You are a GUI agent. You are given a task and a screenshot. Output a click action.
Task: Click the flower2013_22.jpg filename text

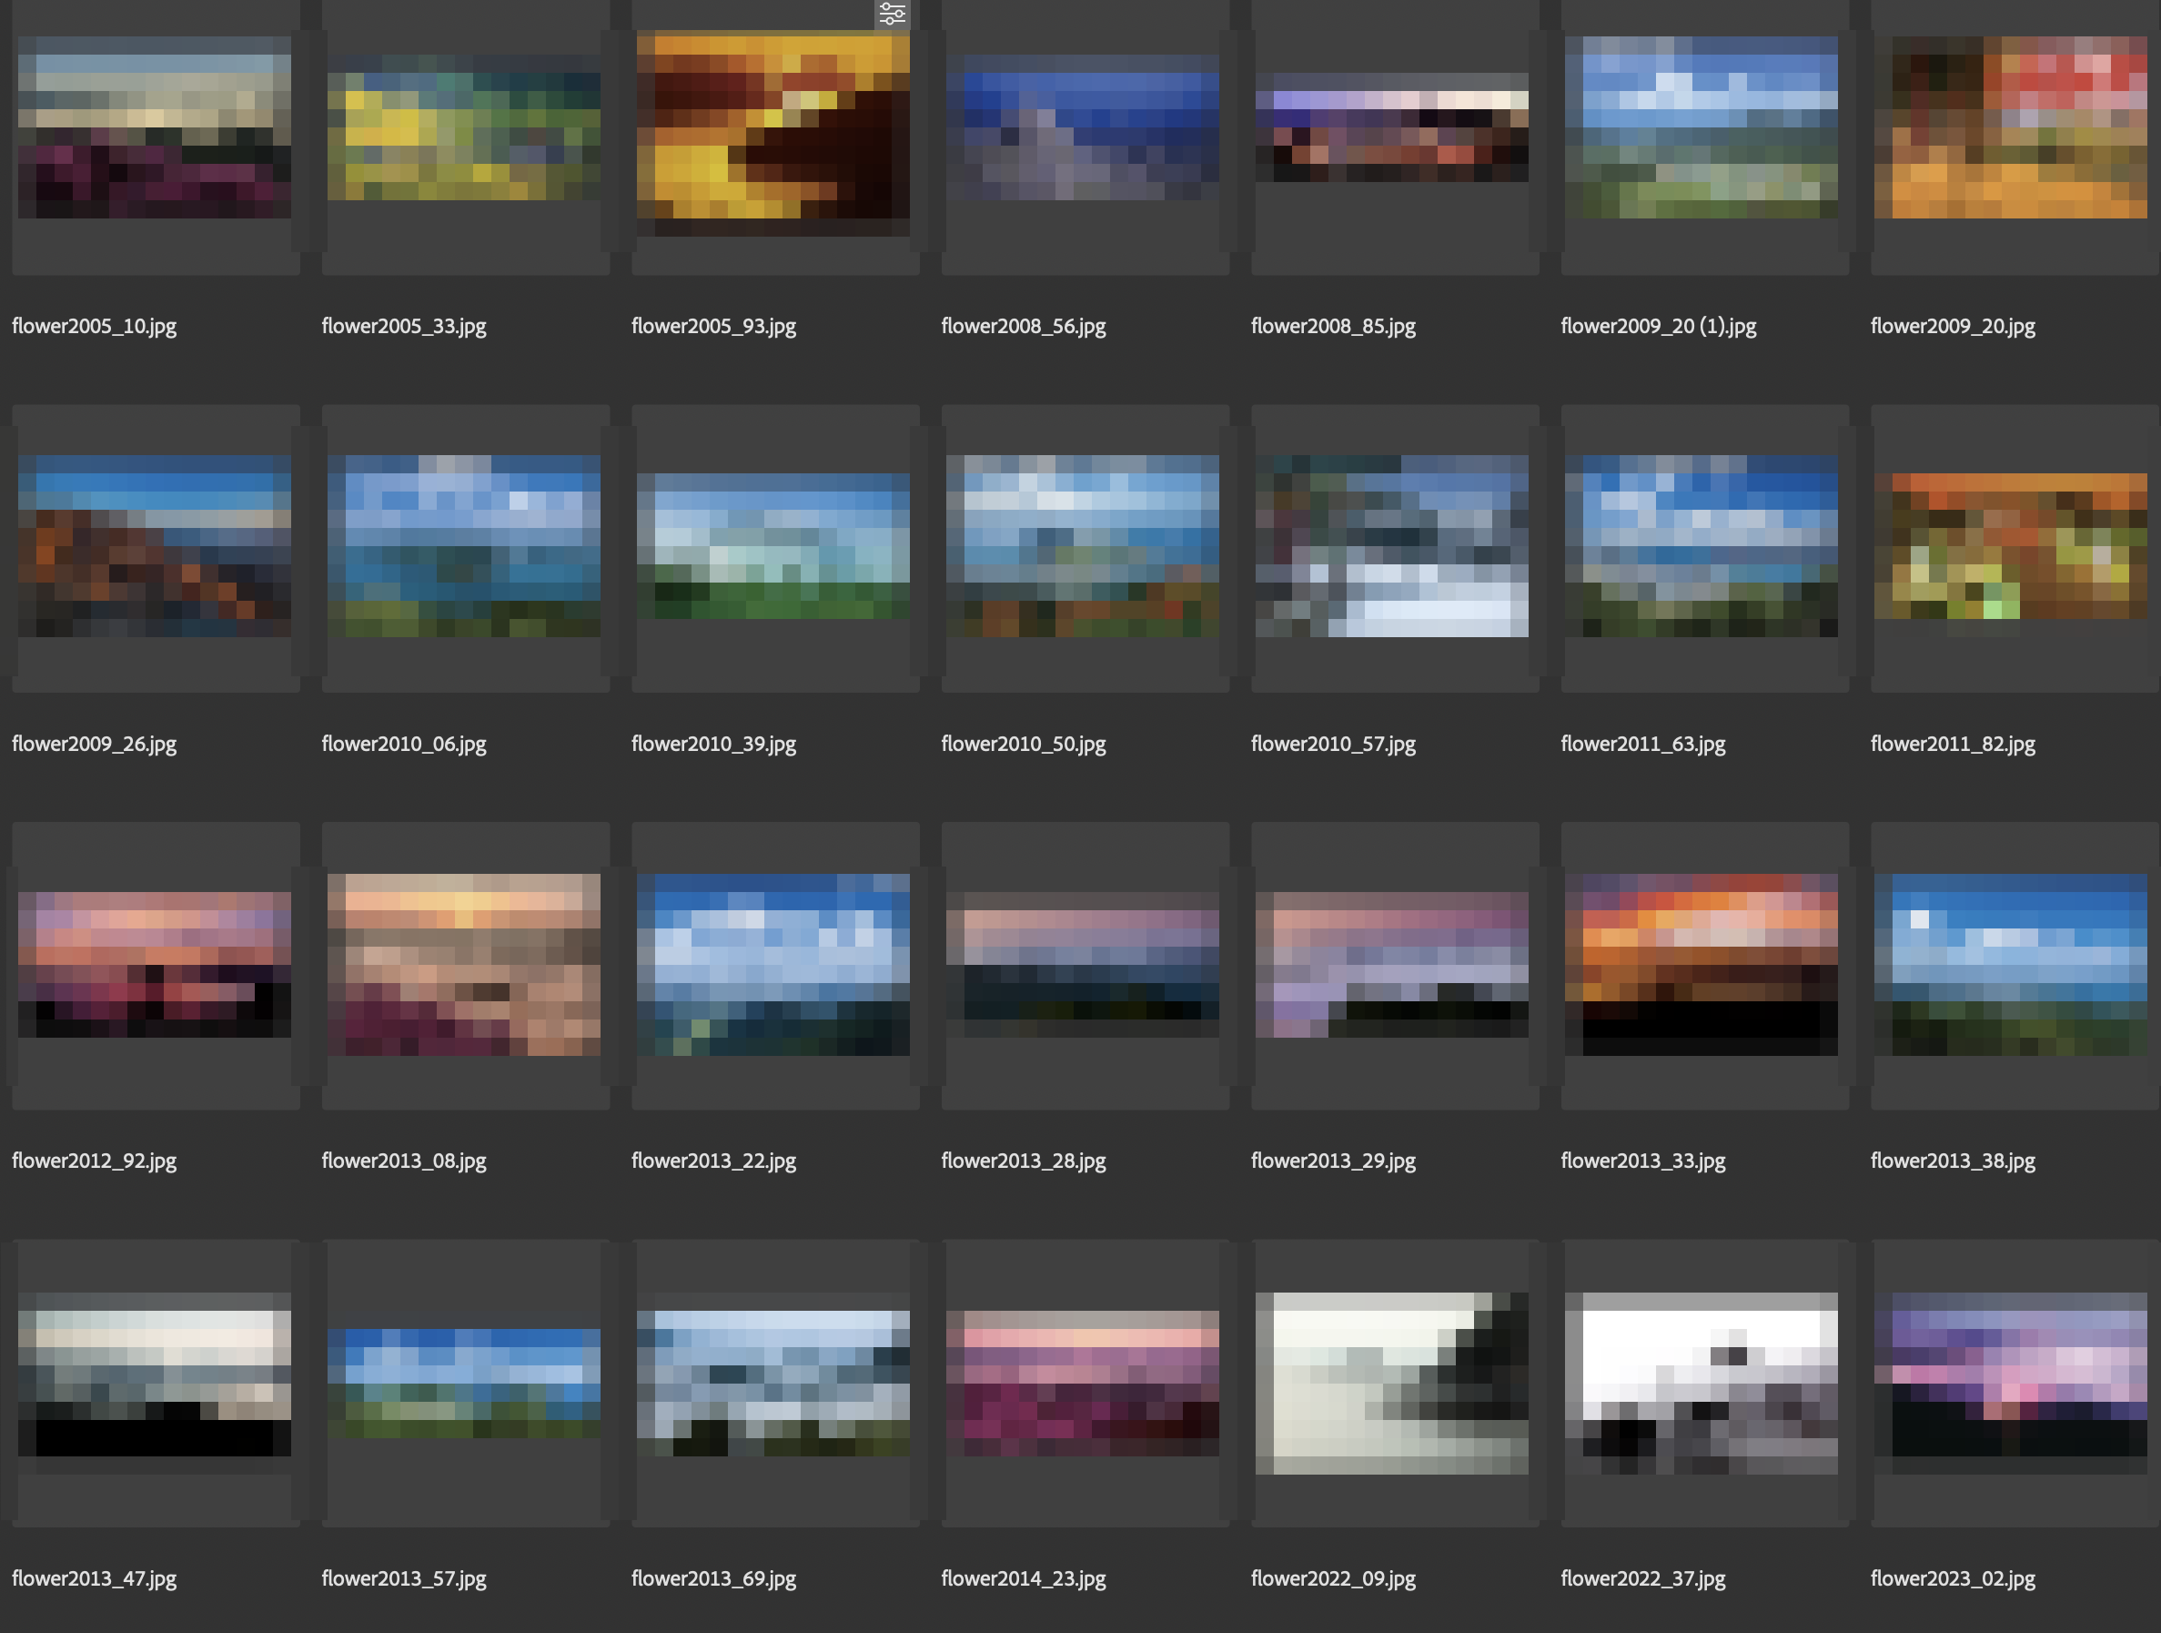pos(713,1161)
